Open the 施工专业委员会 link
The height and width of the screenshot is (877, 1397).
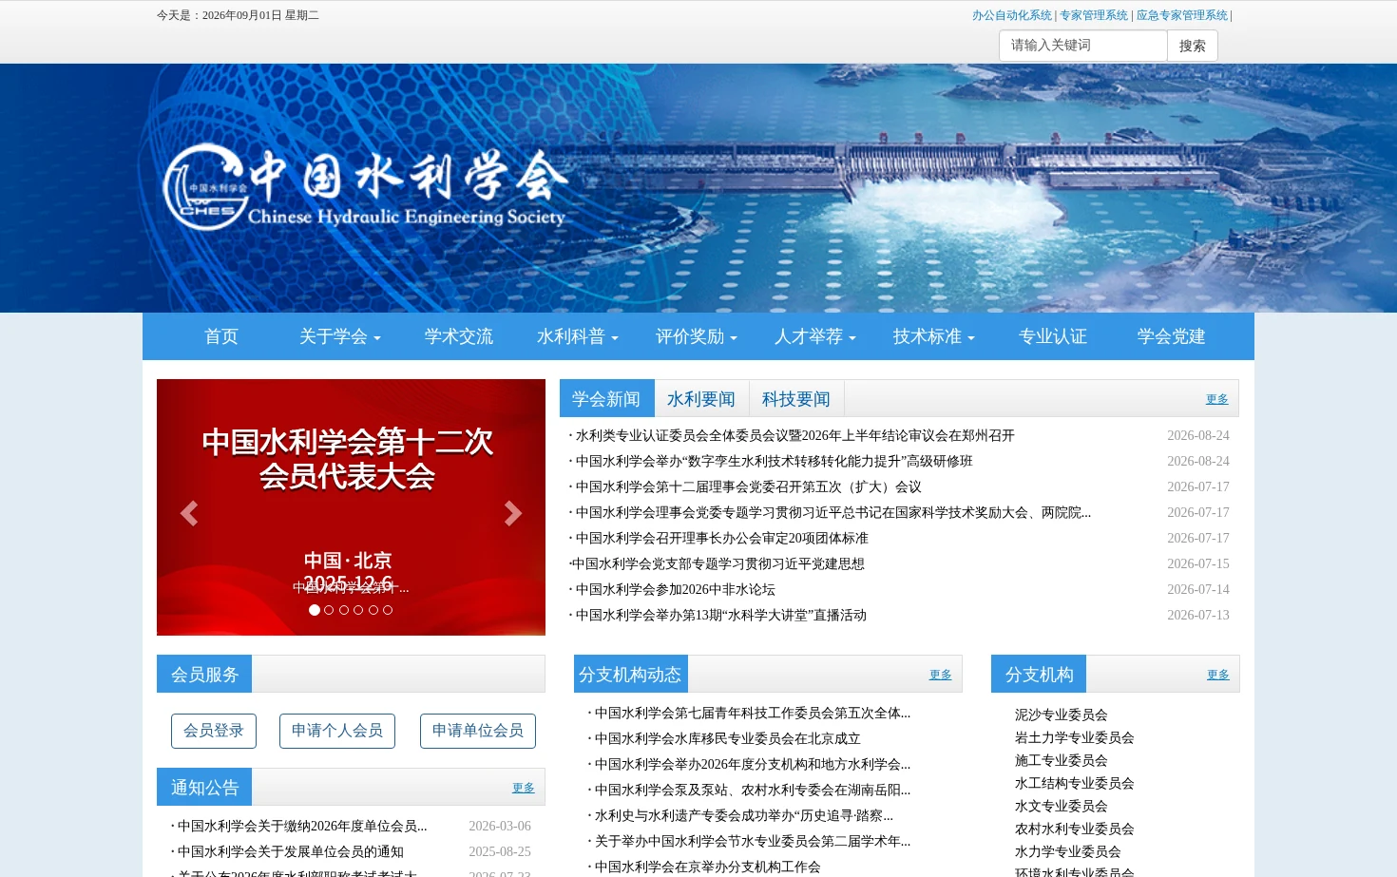[x=1062, y=760]
